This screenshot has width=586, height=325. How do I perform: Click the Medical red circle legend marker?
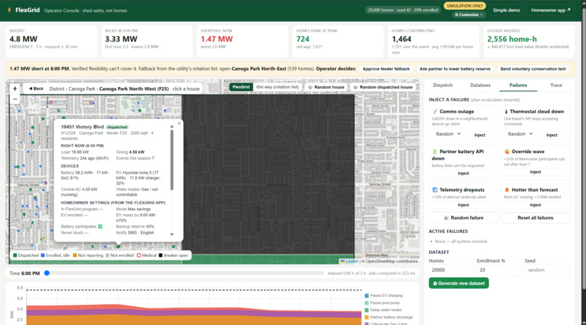coord(139,255)
